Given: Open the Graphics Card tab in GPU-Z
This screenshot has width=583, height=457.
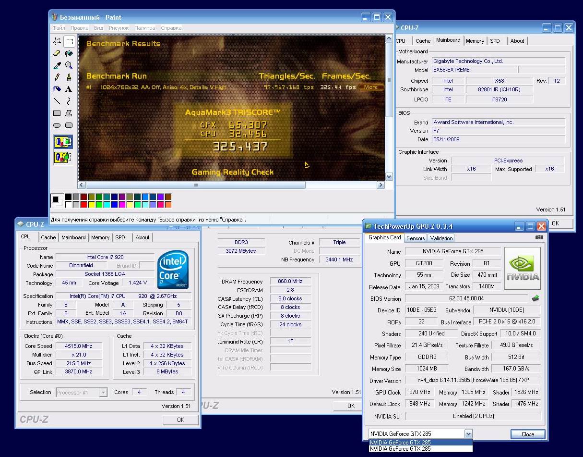Looking at the screenshot, I should pos(384,237).
